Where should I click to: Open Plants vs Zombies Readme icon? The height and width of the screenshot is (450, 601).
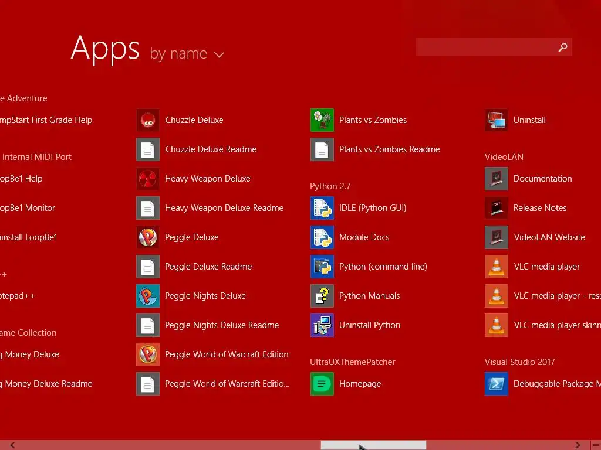(322, 149)
